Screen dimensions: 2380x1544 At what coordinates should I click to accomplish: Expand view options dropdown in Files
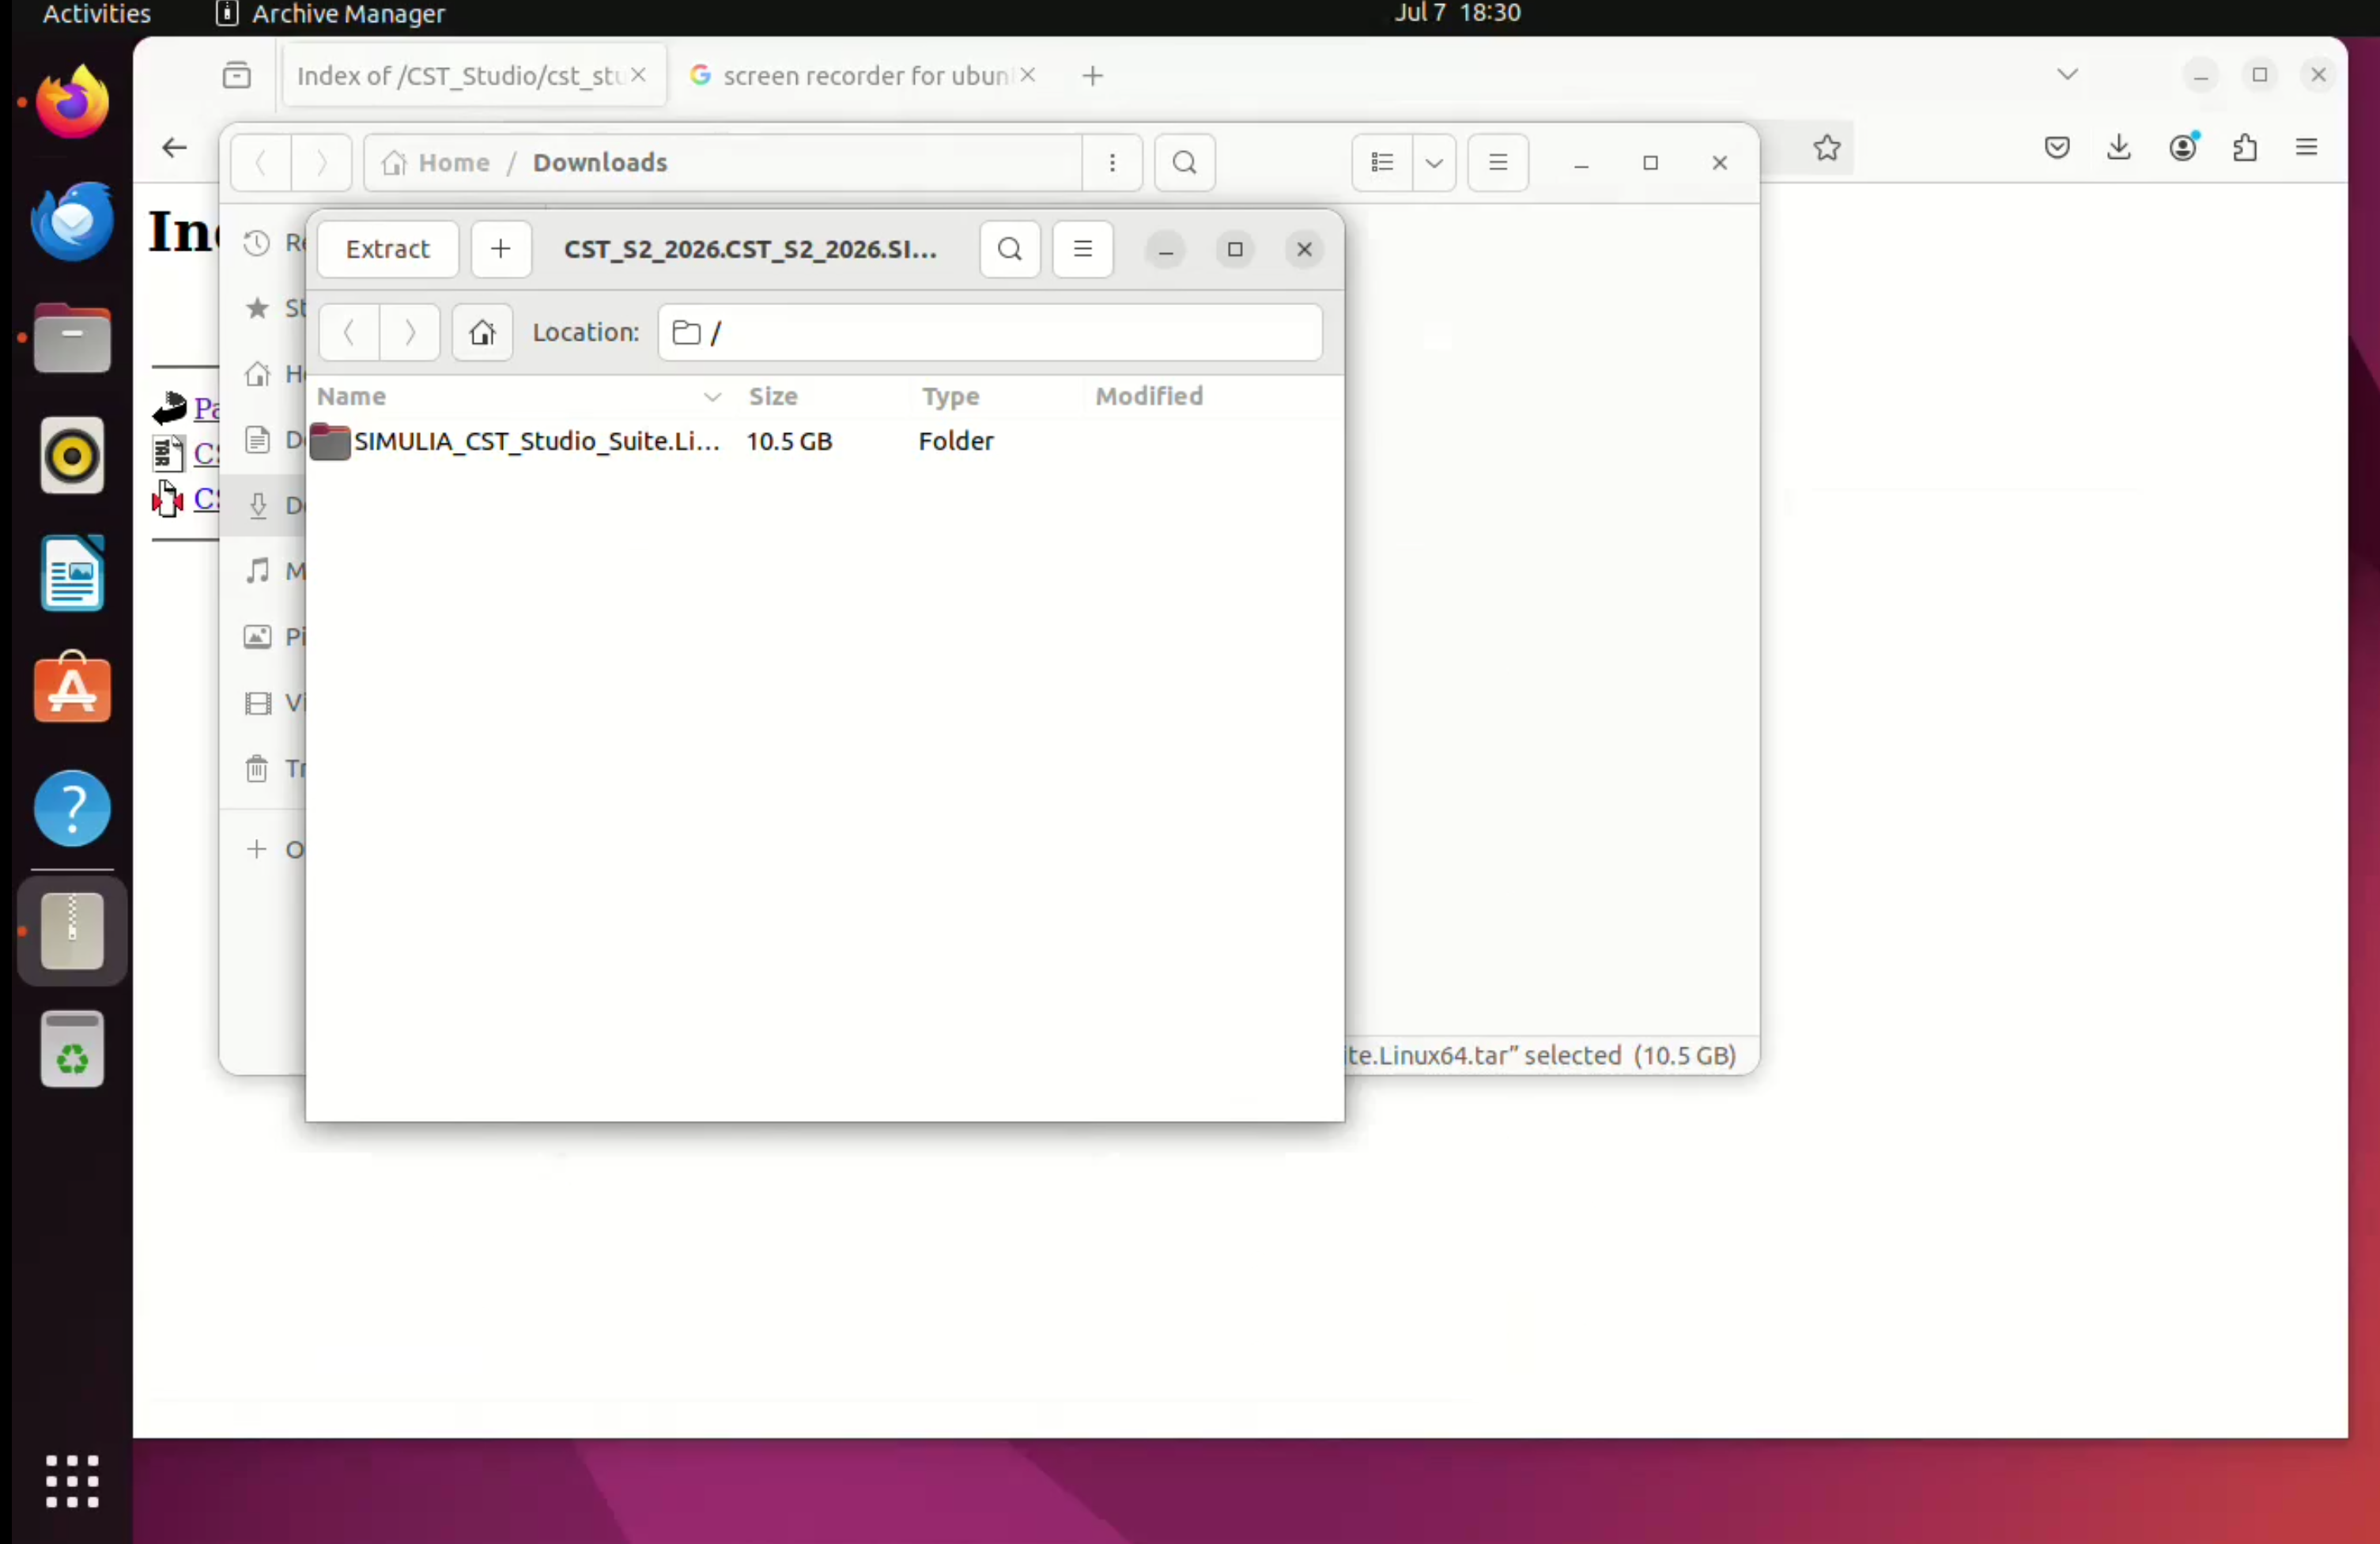[x=1434, y=162]
